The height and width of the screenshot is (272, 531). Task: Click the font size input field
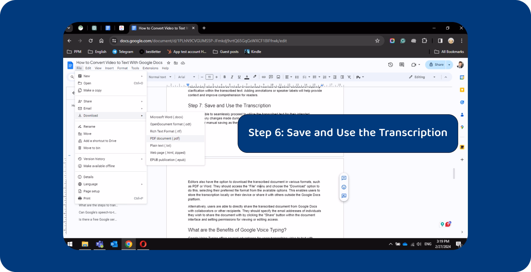tap(209, 77)
